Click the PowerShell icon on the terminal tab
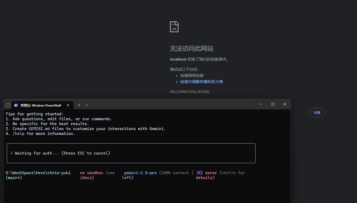357x203 pixels. (x=16, y=105)
